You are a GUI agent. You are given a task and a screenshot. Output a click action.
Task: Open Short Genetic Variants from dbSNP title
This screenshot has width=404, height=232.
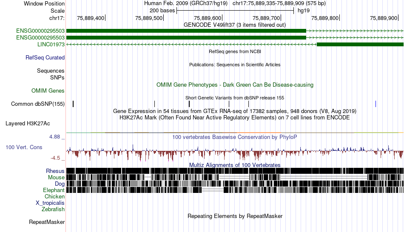(x=235, y=98)
